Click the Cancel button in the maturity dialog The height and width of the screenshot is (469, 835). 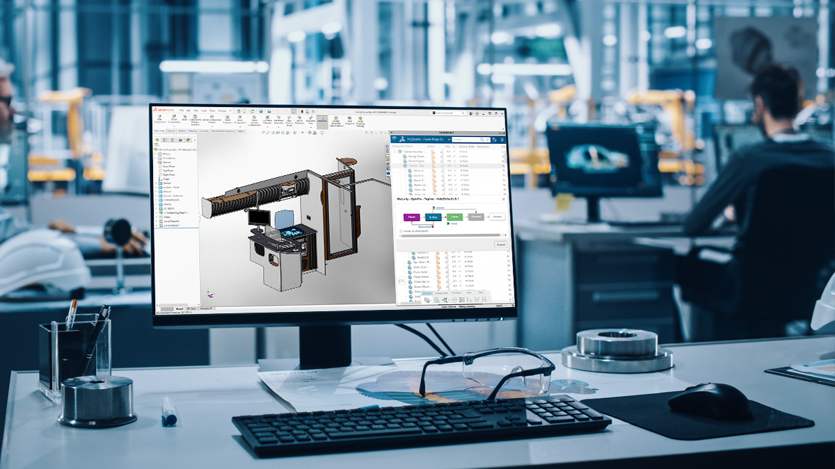click(501, 245)
